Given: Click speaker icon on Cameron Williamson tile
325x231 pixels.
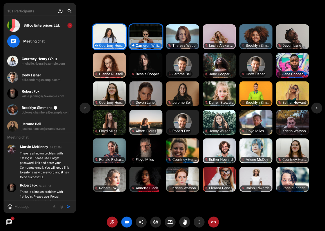Looking at the screenshot, I should coord(133,46).
